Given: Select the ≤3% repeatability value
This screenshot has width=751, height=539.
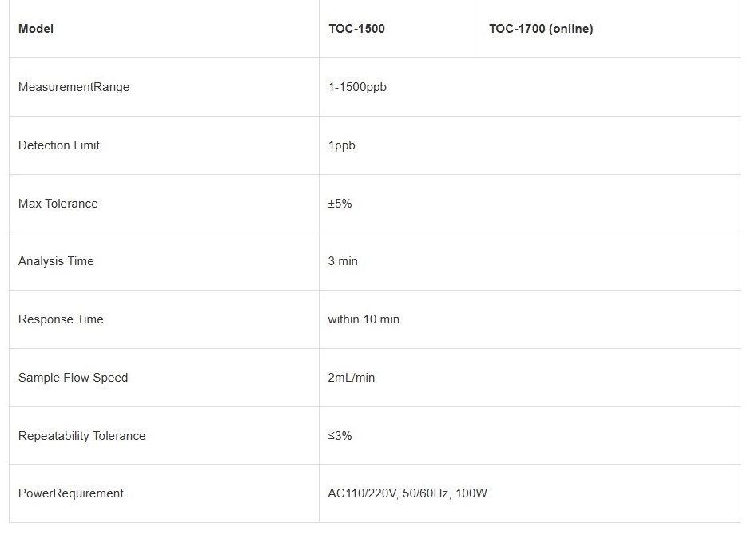Looking at the screenshot, I should pyautogui.click(x=340, y=436).
